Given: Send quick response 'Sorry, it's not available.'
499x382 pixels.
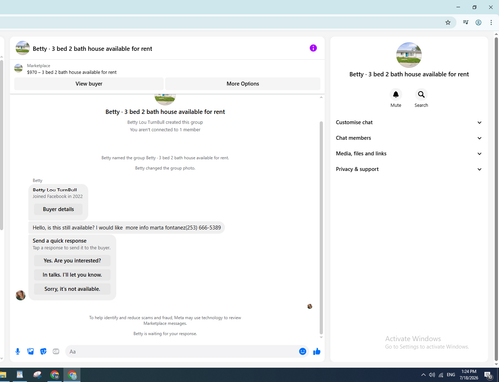Looking at the screenshot, I should point(72,289).
